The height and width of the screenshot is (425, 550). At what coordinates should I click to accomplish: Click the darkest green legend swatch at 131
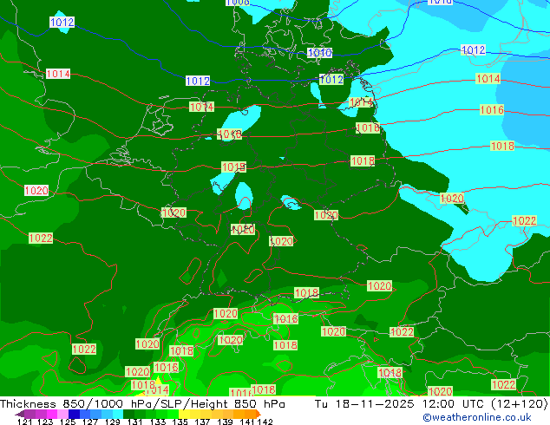(x=128, y=414)
